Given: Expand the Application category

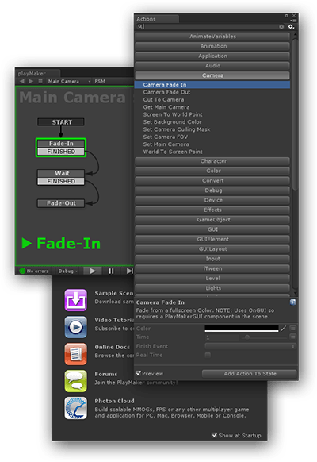Looking at the screenshot, I should pyautogui.click(x=212, y=56).
